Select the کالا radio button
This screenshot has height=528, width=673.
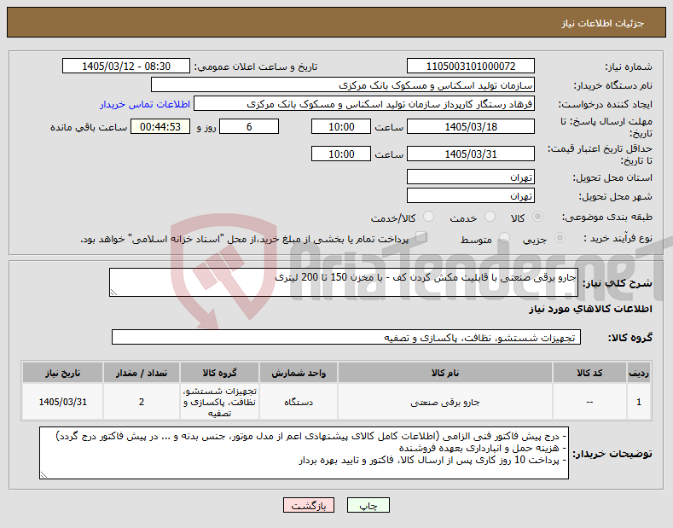(x=537, y=217)
